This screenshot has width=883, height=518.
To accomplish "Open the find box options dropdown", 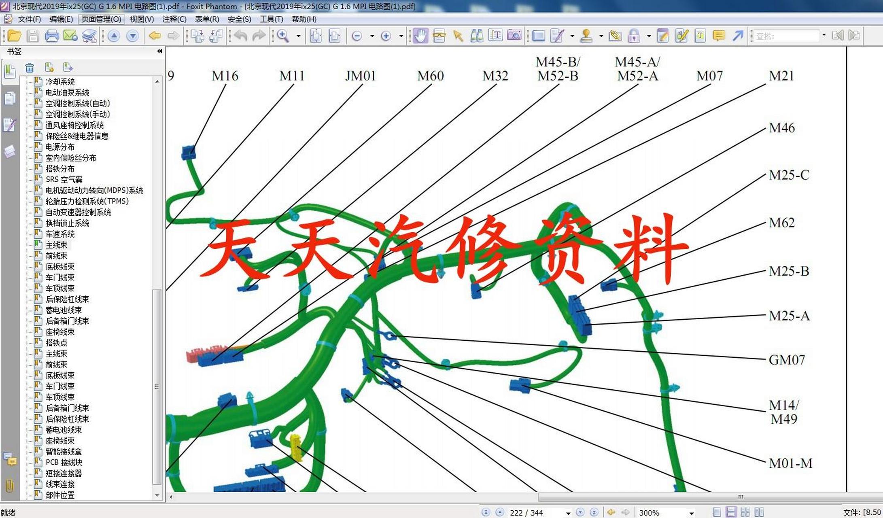I will click(x=824, y=35).
